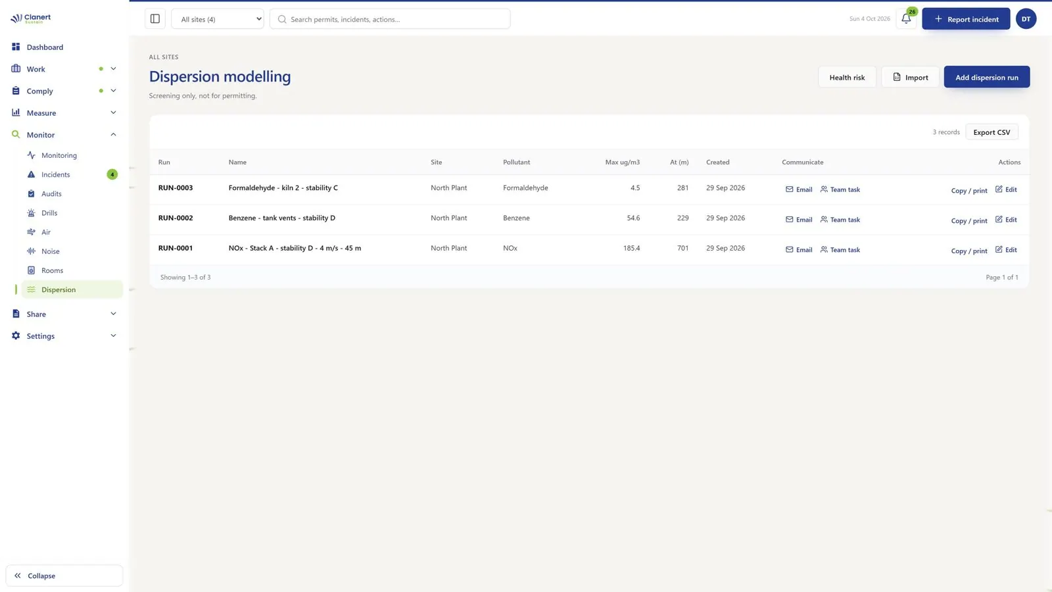1052x592 pixels.
Task: Click the Clanert logo
Action: (31, 18)
